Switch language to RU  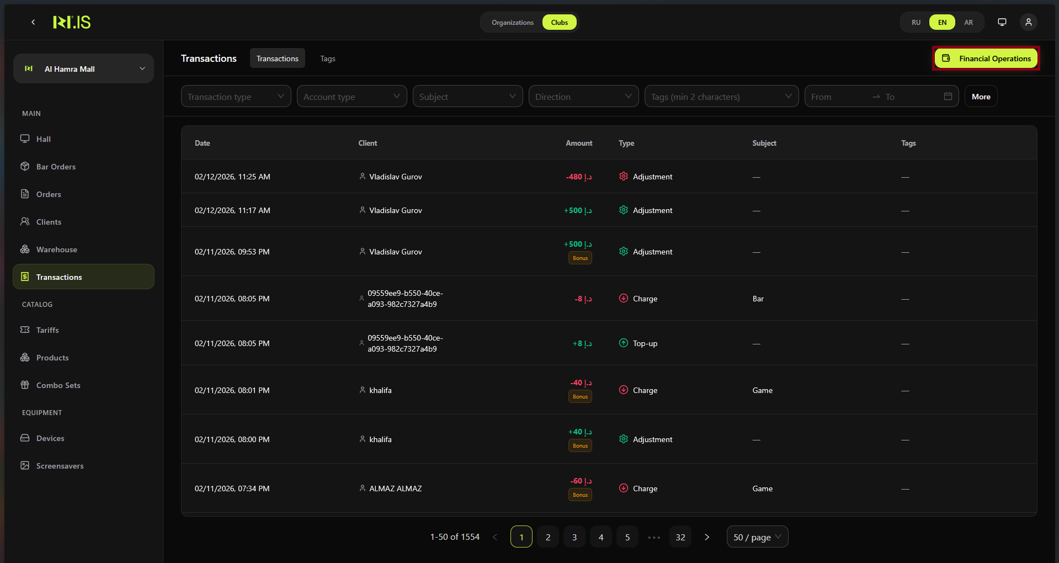tap(916, 23)
